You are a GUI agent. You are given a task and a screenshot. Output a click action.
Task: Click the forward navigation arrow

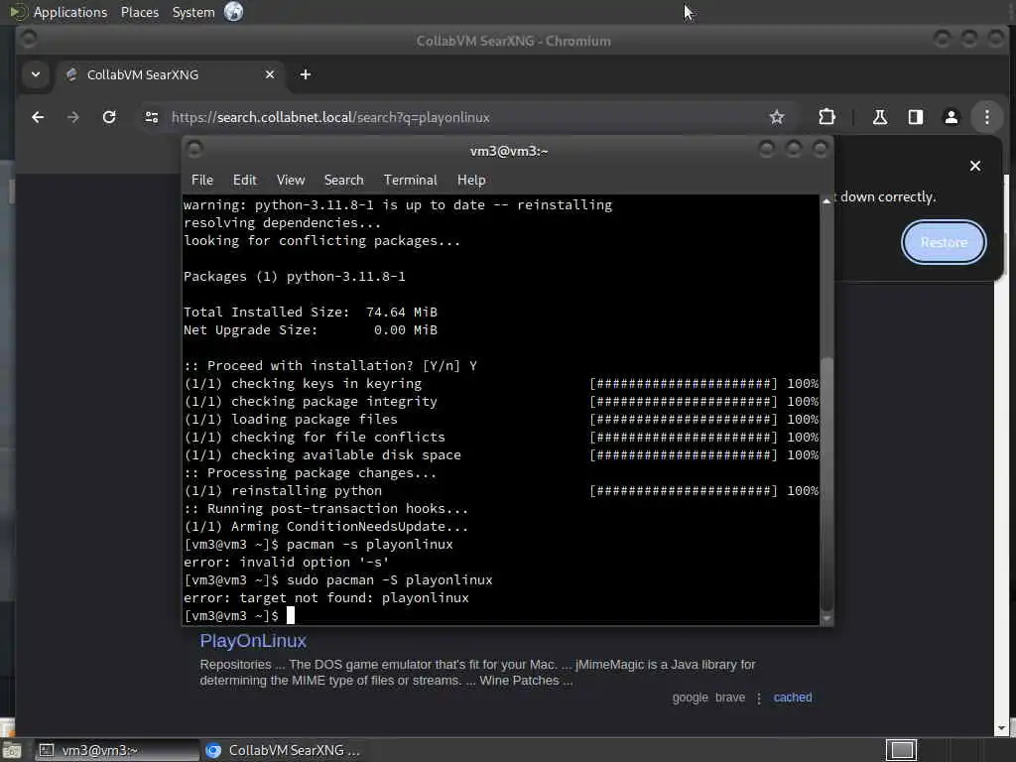(72, 117)
